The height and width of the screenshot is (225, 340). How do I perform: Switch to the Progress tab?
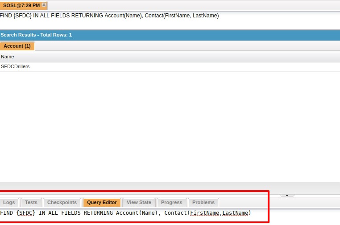(171, 202)
